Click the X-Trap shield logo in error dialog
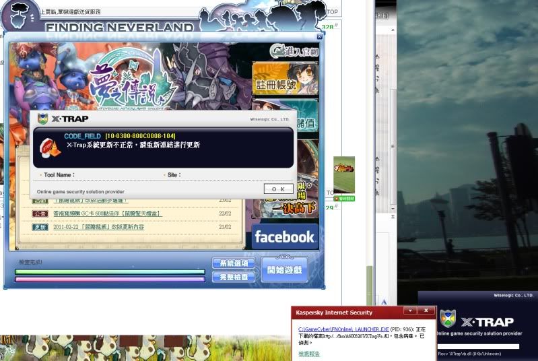 [42, 119]
